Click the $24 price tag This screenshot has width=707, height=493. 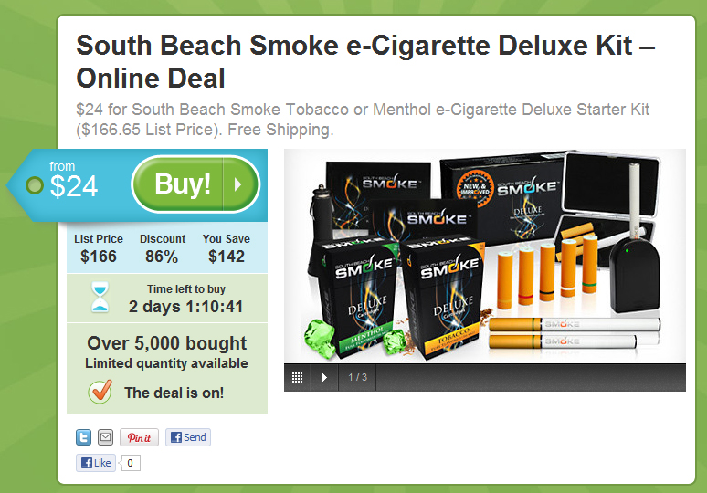(73, 185)
